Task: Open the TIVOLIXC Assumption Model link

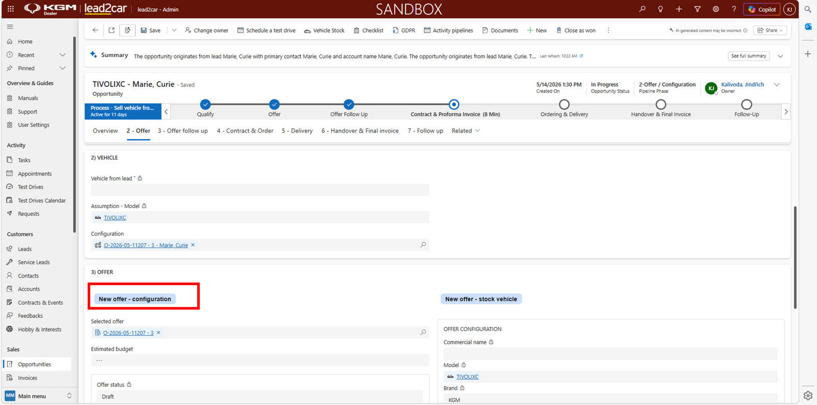Action: (x=115, y=218)
